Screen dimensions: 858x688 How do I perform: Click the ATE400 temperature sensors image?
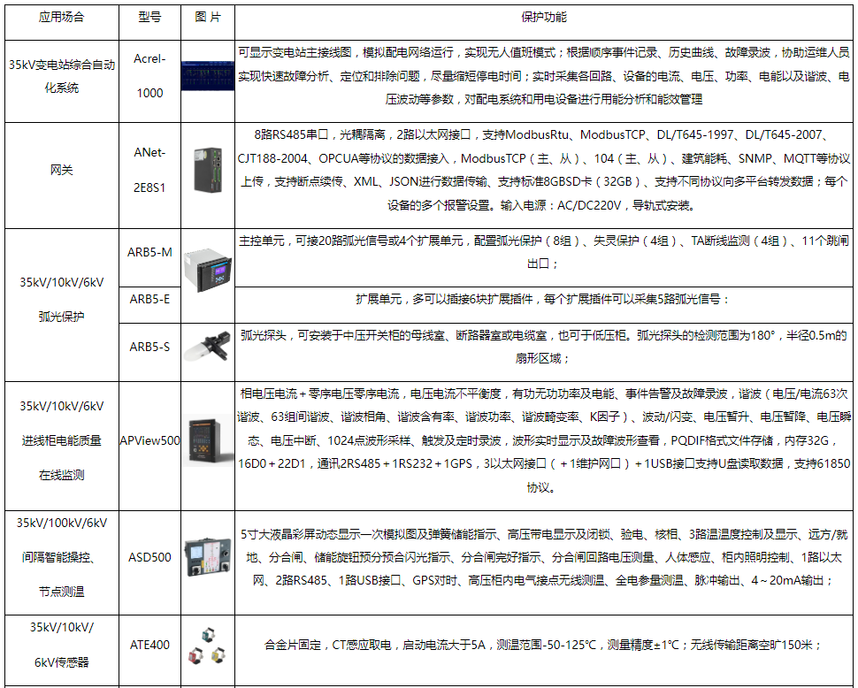click(208, 646)
